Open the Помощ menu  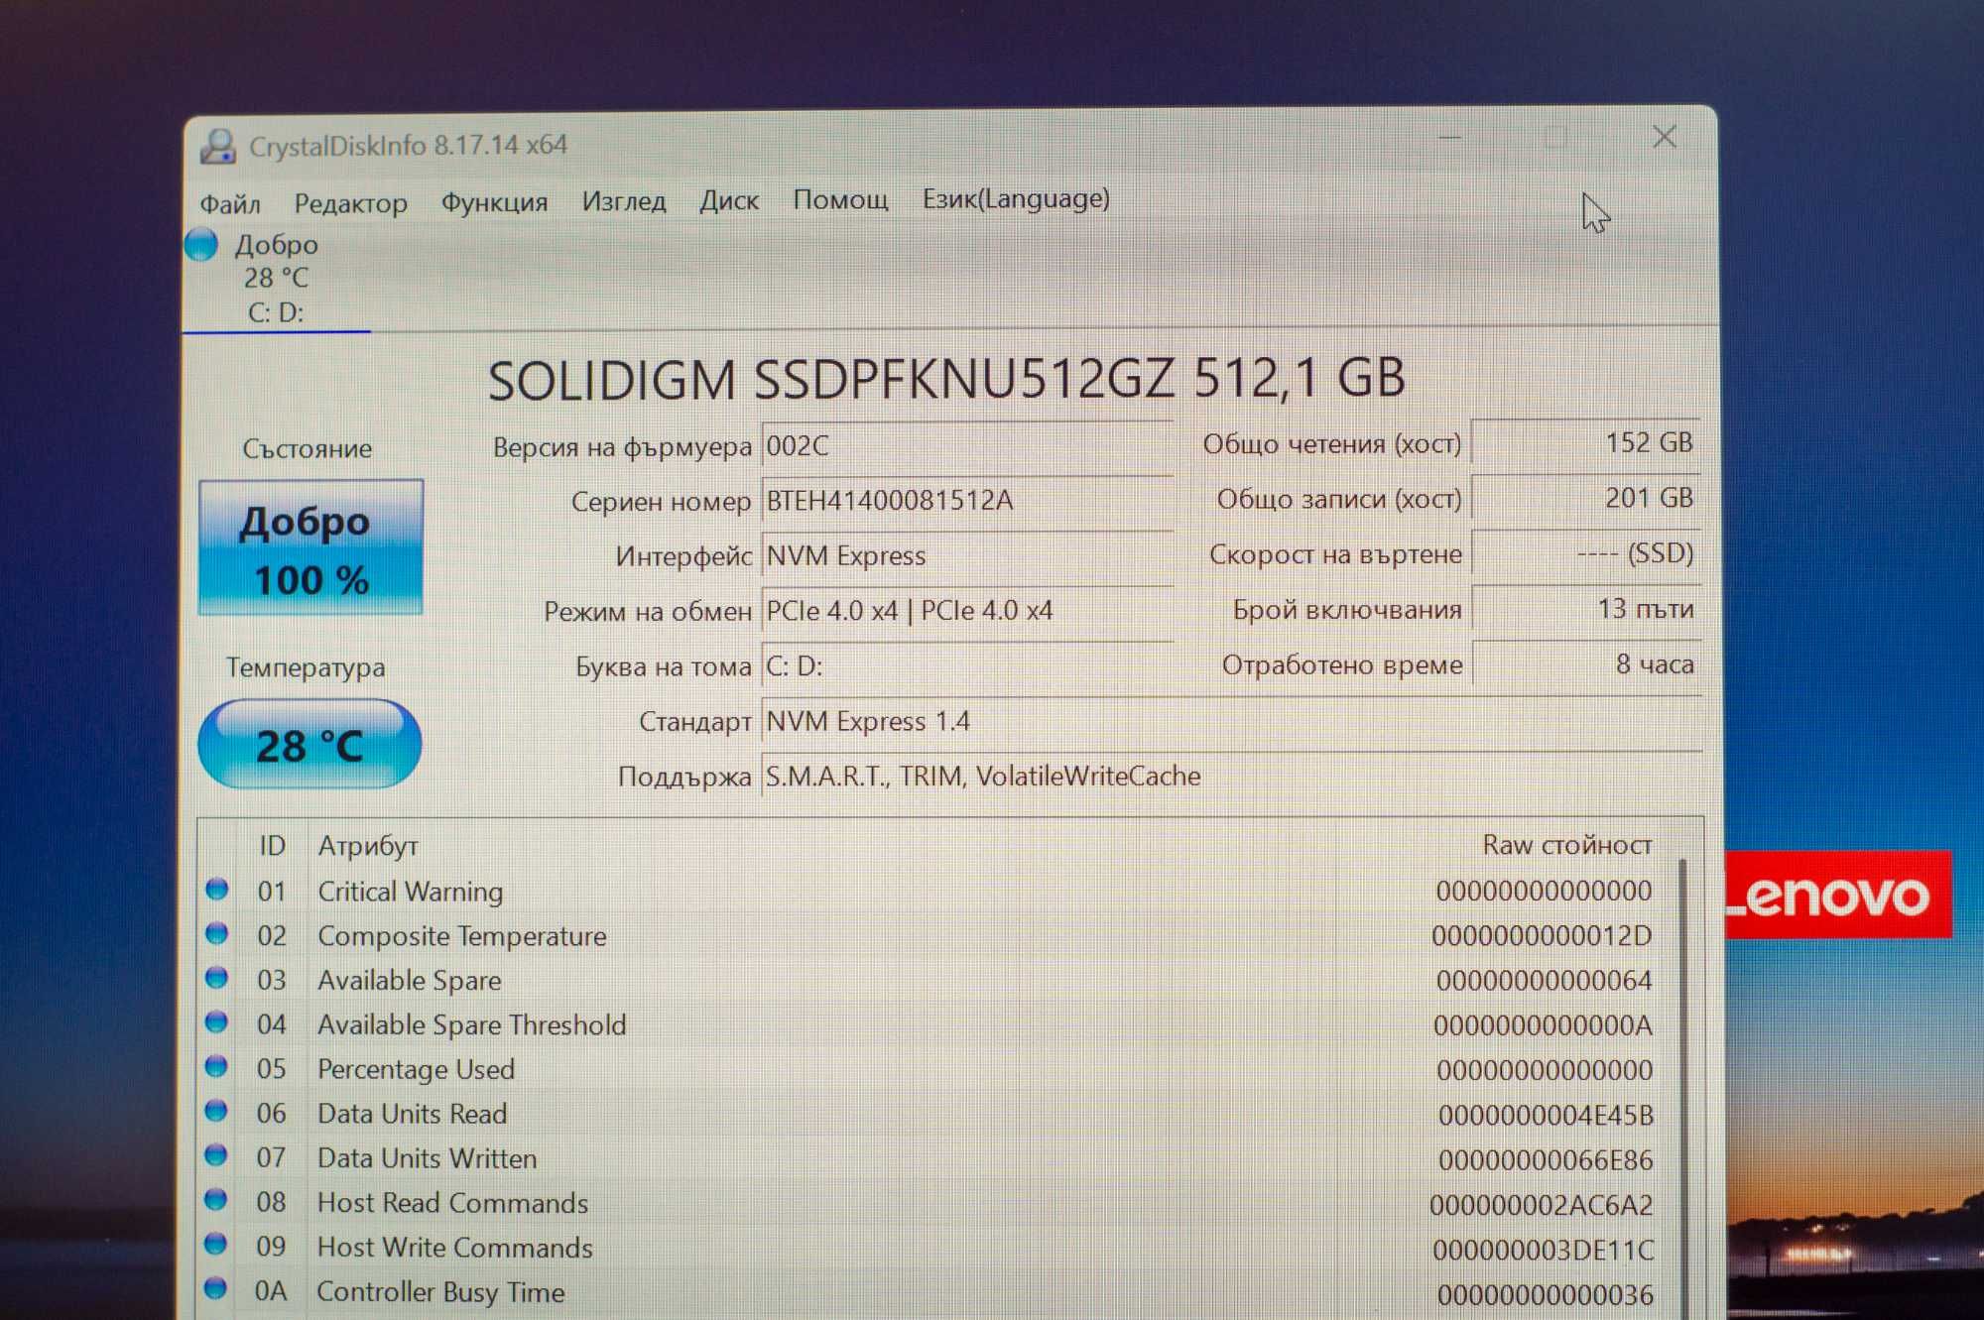pos(840,200)
